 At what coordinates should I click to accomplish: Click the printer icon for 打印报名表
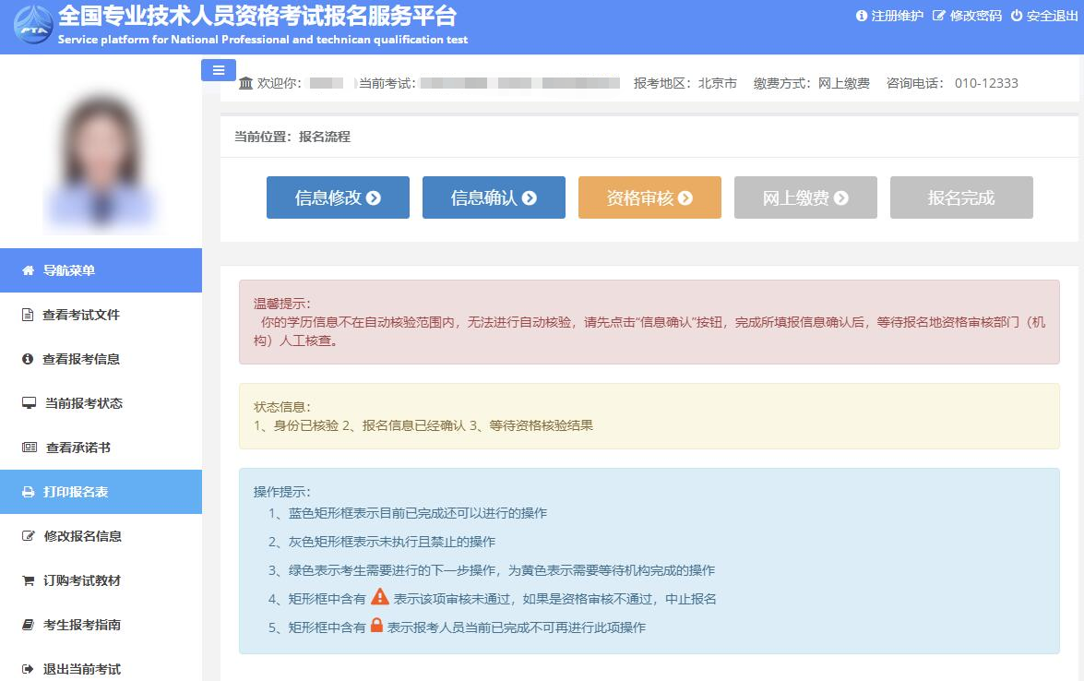tap(28, 492)
